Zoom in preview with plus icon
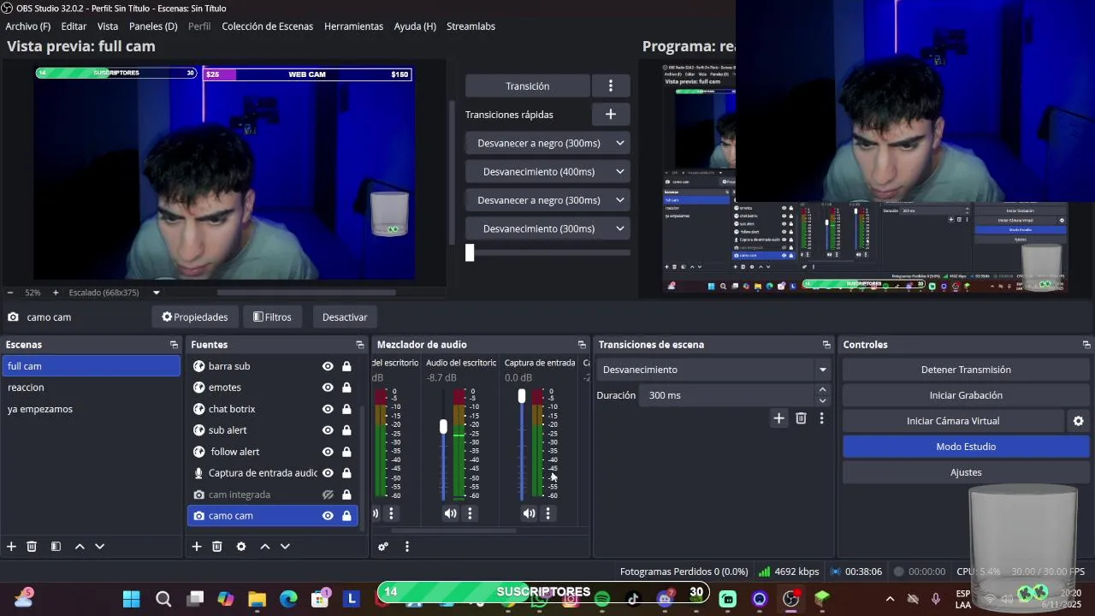Viewport: 1095px width, 616px height. 56,293
